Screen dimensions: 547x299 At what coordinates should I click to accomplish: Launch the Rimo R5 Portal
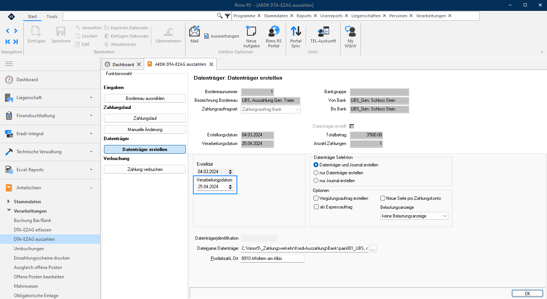274,36
